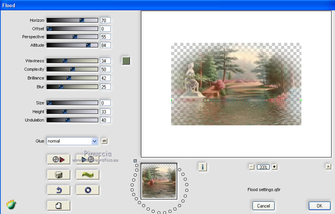
Task: Click the Height value field showing 33
Action: point(105,112)
